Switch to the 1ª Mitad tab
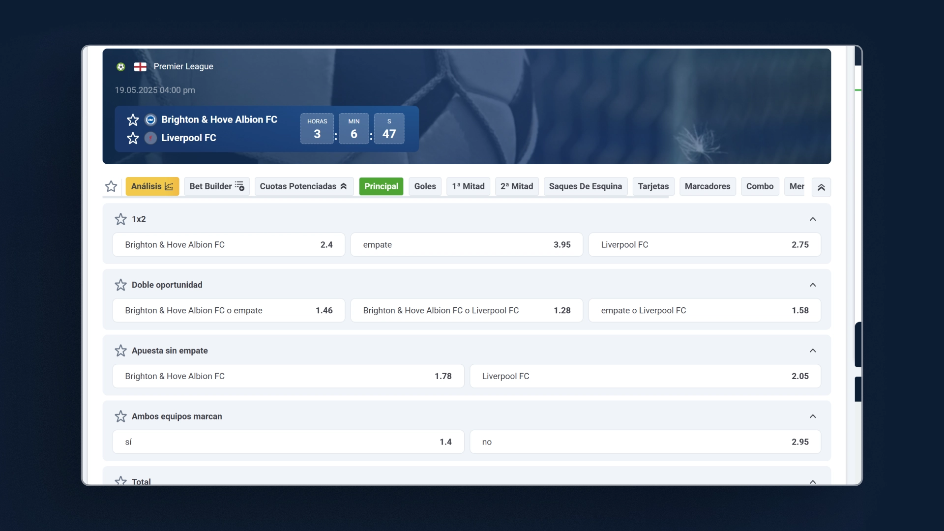944x531 pixels. pyautogui.click(x=468, y=186)
